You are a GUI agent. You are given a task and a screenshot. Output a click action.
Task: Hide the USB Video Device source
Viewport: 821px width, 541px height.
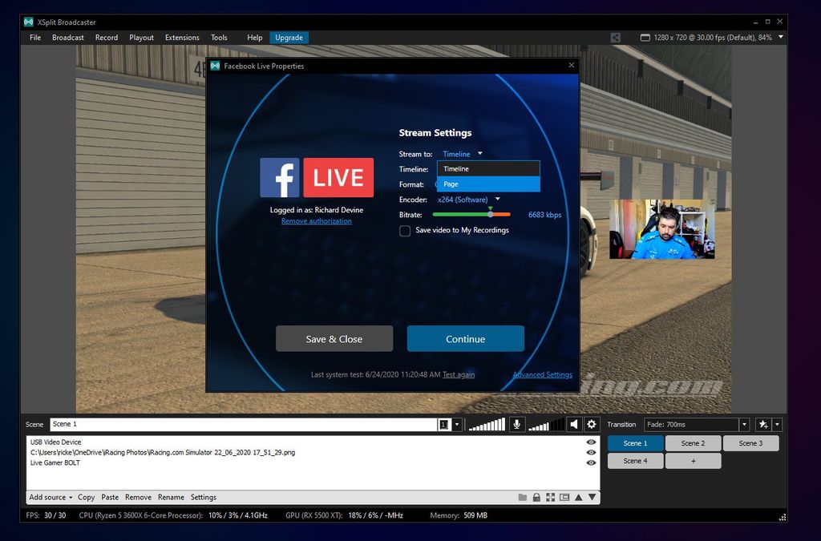pos(591,442)
